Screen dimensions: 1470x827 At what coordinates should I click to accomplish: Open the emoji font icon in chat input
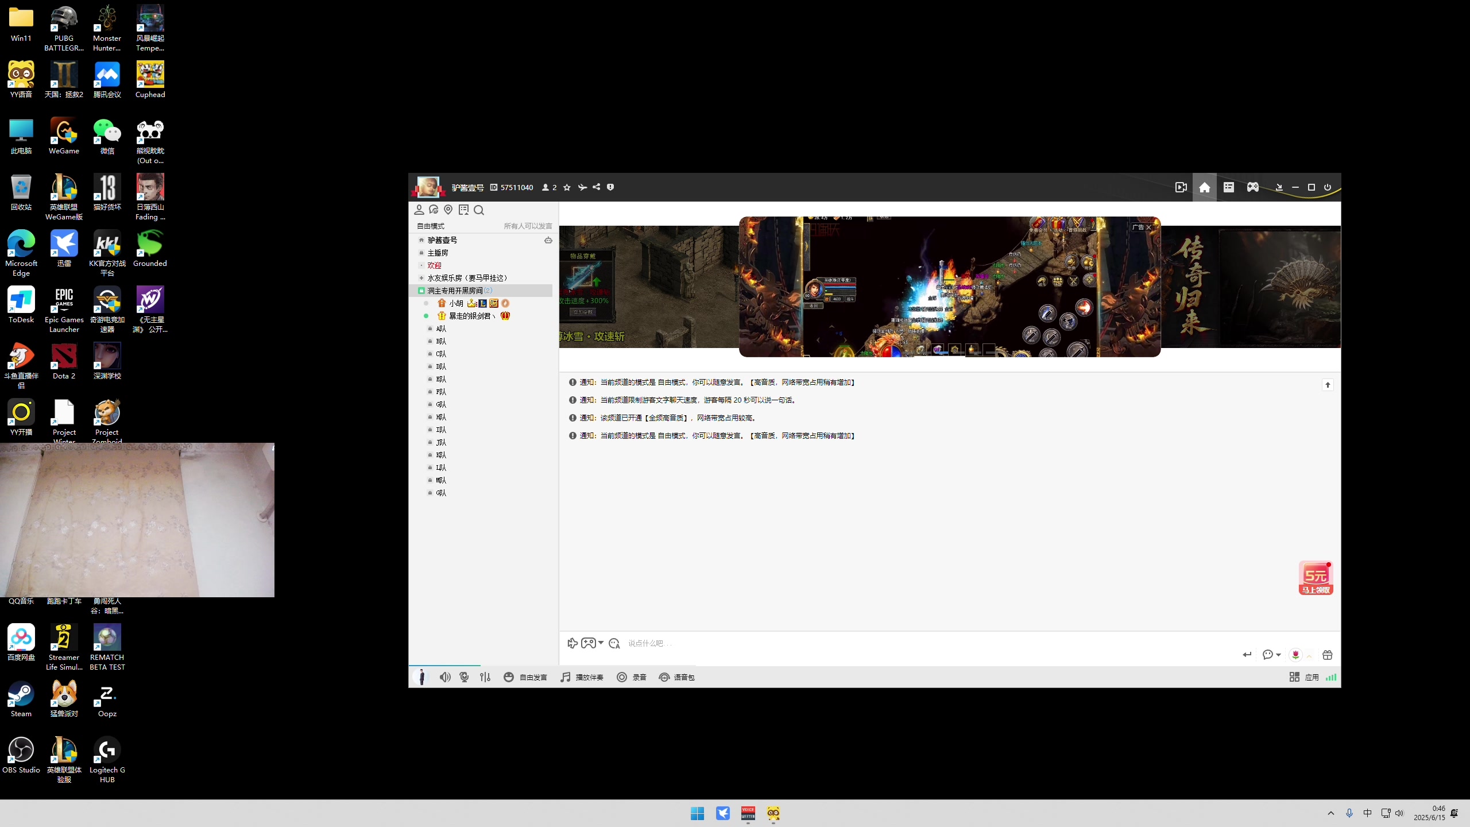point(614,643)
